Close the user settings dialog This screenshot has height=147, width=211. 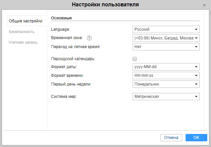204,5
